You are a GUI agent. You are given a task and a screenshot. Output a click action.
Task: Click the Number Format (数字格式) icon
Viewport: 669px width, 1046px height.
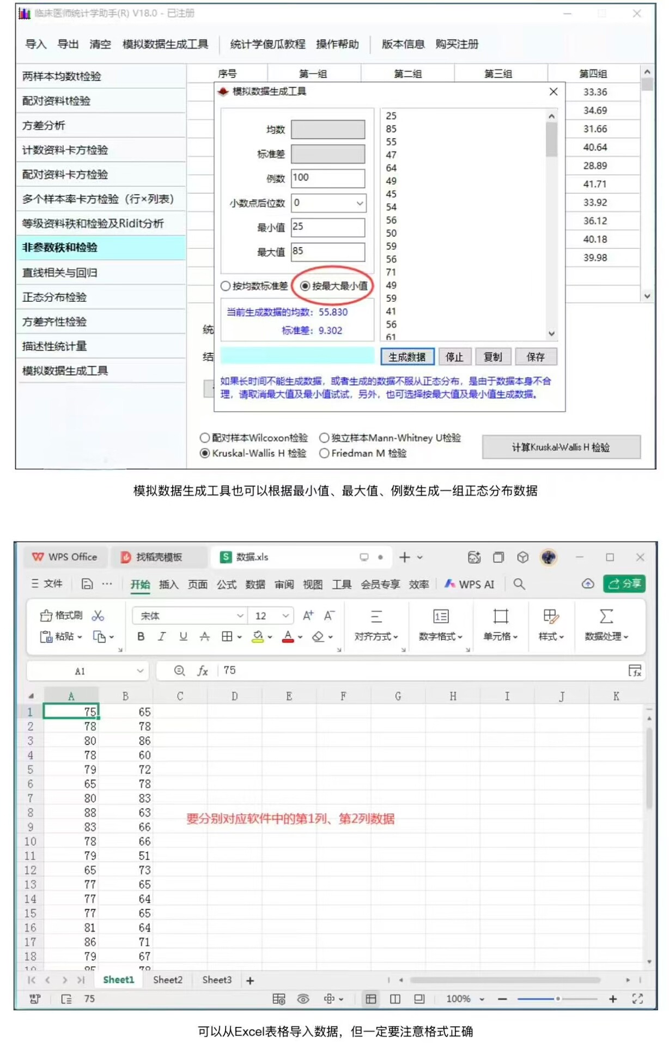(x=441, y=616)
